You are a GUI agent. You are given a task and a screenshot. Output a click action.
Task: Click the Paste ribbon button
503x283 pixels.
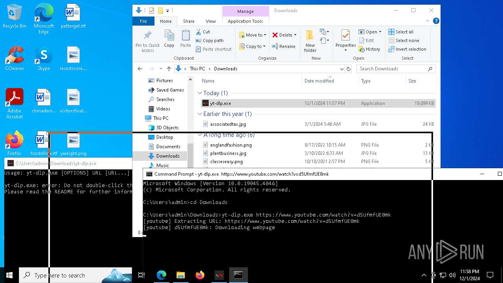185,39
